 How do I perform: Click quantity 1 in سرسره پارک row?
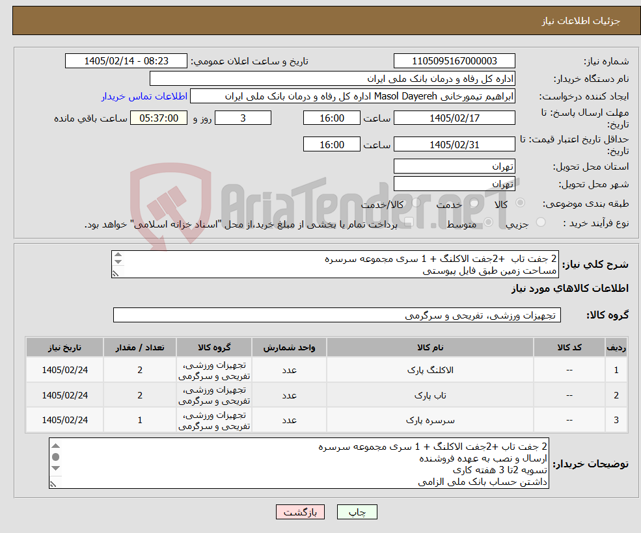[x=140, y=420]
